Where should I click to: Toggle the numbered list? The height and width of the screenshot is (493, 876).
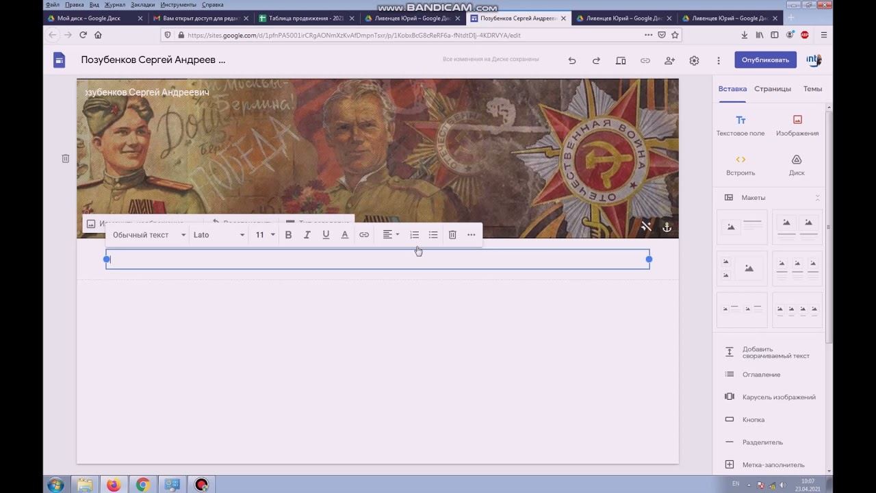[x=414, y=235]
